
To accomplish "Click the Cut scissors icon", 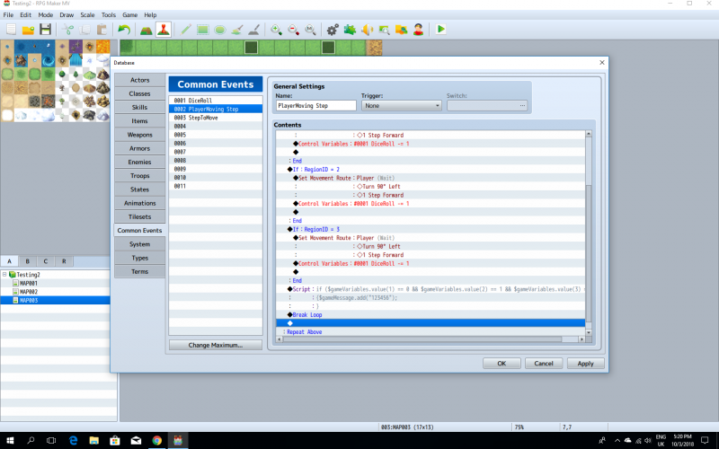I will (x=68, y=30).
